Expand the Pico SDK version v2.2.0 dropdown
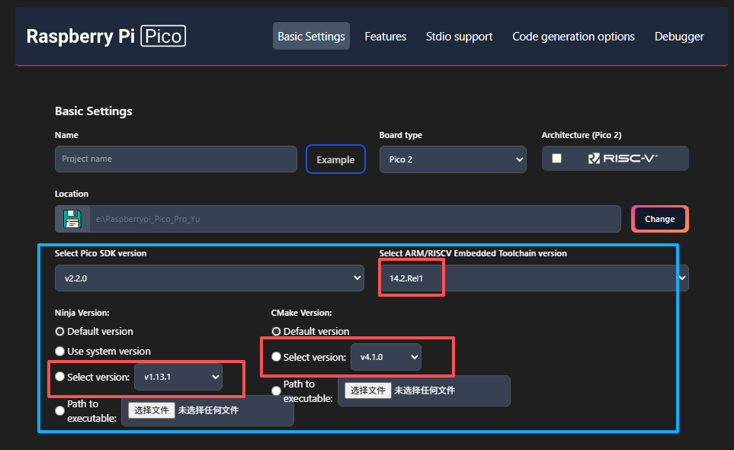 point(210,278)
